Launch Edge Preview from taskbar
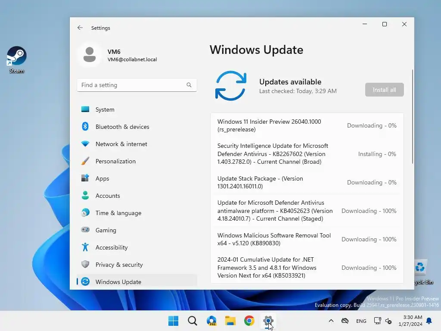 211,321
